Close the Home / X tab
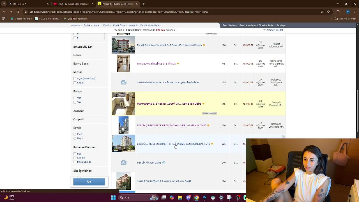The height and width of the screenshot is (202, 359). tap(48, 4)
